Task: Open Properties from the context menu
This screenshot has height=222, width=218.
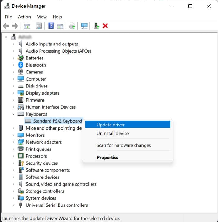Action: (x=128, y=158)
